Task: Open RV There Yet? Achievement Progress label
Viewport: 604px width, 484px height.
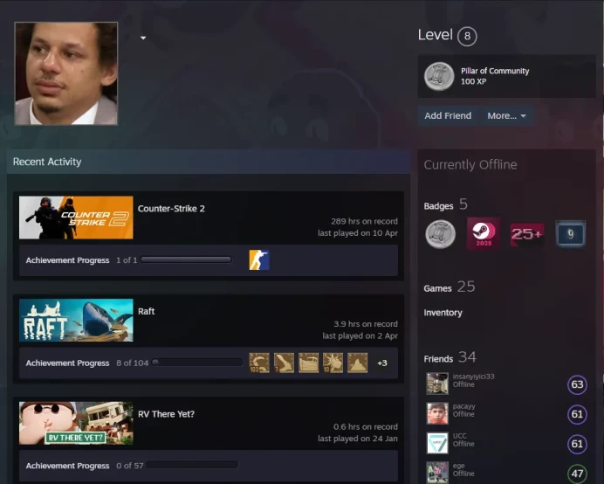Action: (x=67, y=466)
